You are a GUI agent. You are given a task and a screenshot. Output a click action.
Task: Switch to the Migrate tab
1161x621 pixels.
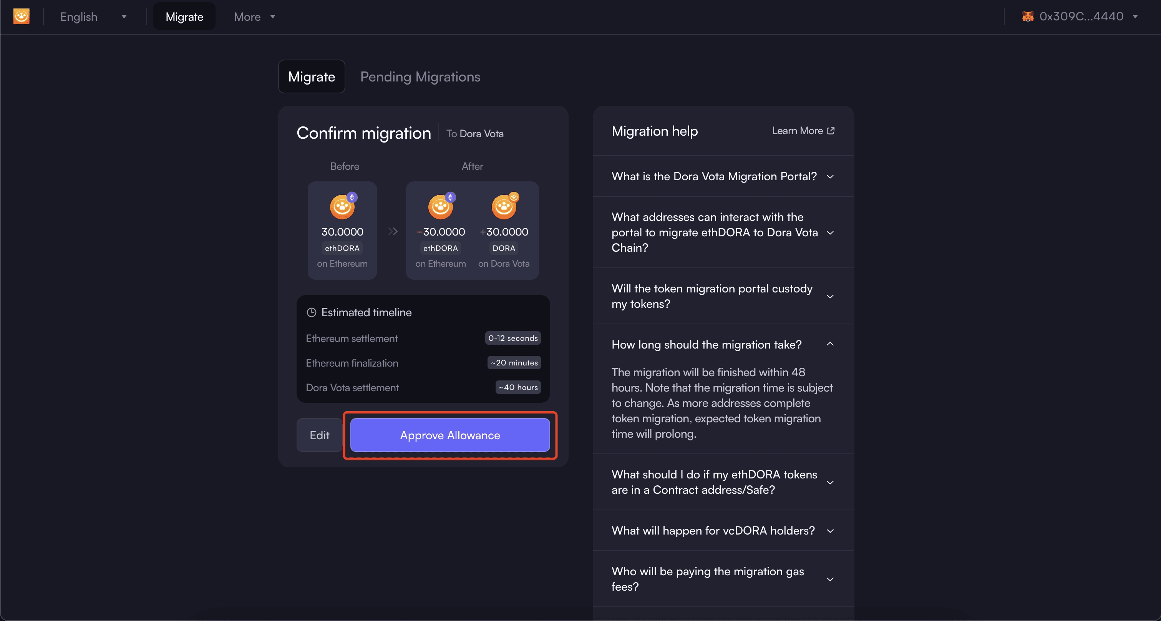(x=312, y=76)
